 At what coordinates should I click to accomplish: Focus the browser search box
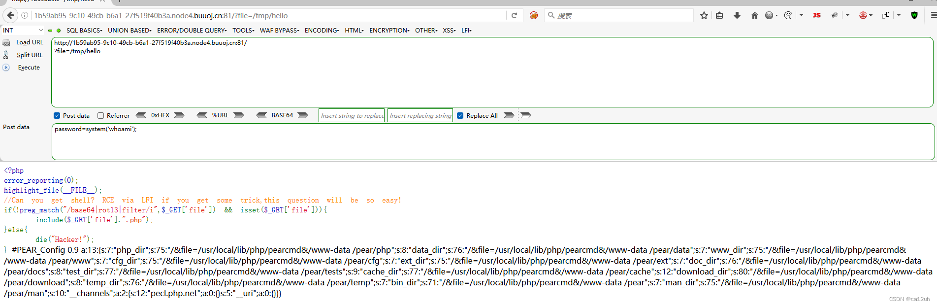tap(619, 15)
